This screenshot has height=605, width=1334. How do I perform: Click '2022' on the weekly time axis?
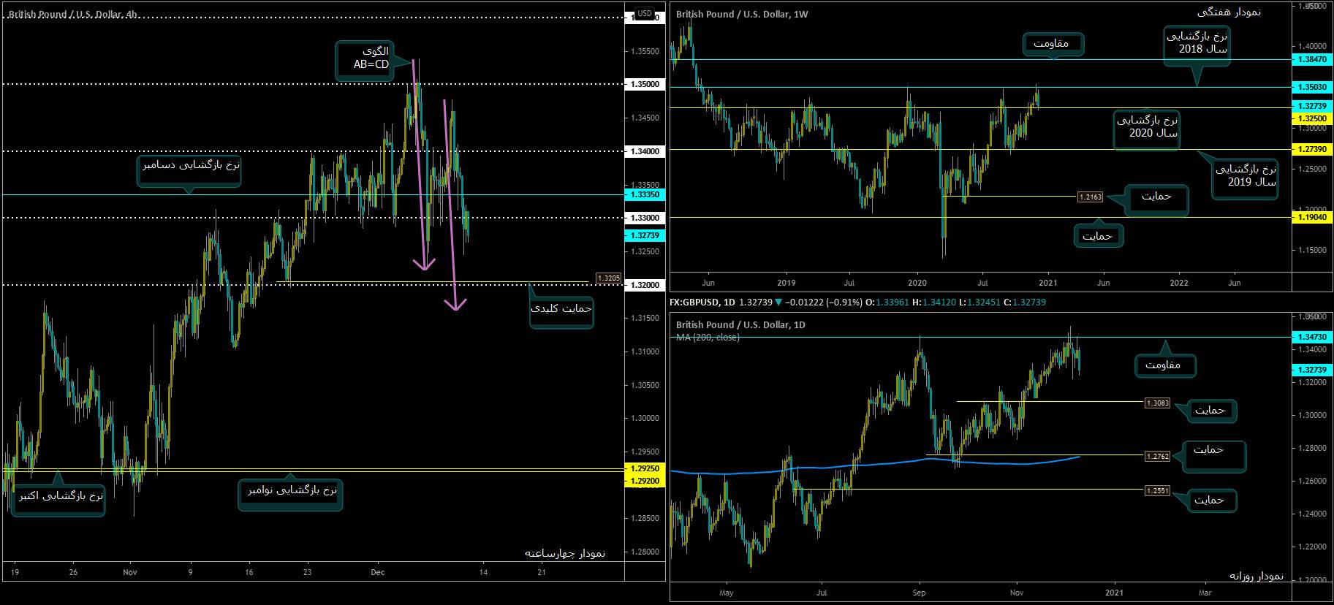point(1179,283)
